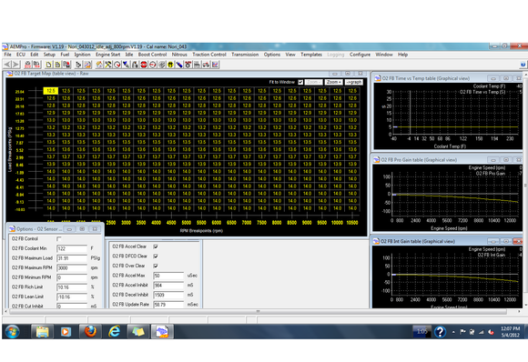Click the taskbar question mark help icon
528x362 pixels.
pos(440,332)
